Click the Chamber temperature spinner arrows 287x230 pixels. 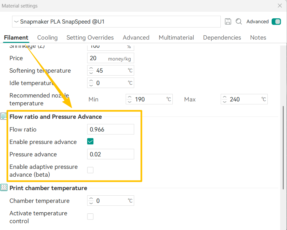coord(91,201)
